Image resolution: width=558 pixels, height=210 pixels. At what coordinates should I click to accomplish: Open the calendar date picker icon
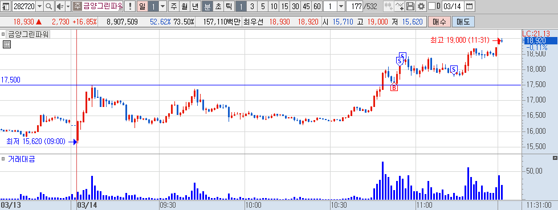(470, 6)
